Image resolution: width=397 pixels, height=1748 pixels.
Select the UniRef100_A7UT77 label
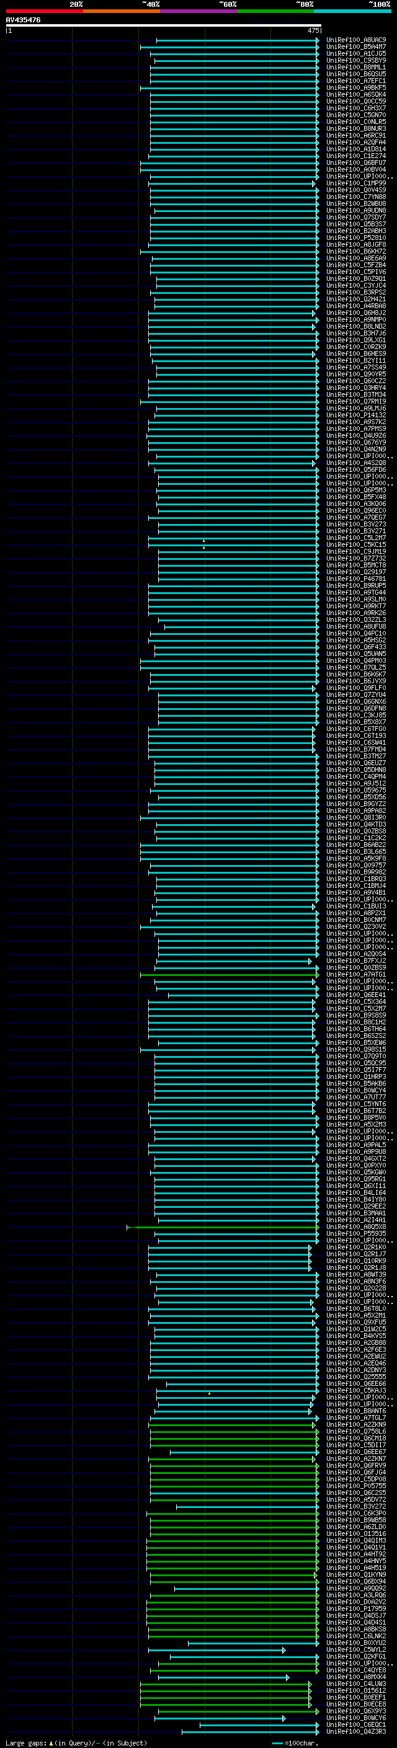(356, 1098)
